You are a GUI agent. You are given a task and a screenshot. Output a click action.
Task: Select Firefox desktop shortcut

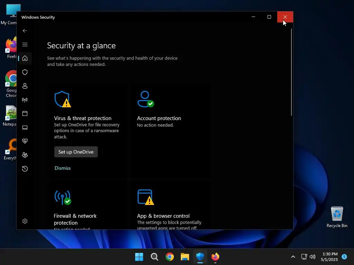pyautogui.click(x=11, y=48)
